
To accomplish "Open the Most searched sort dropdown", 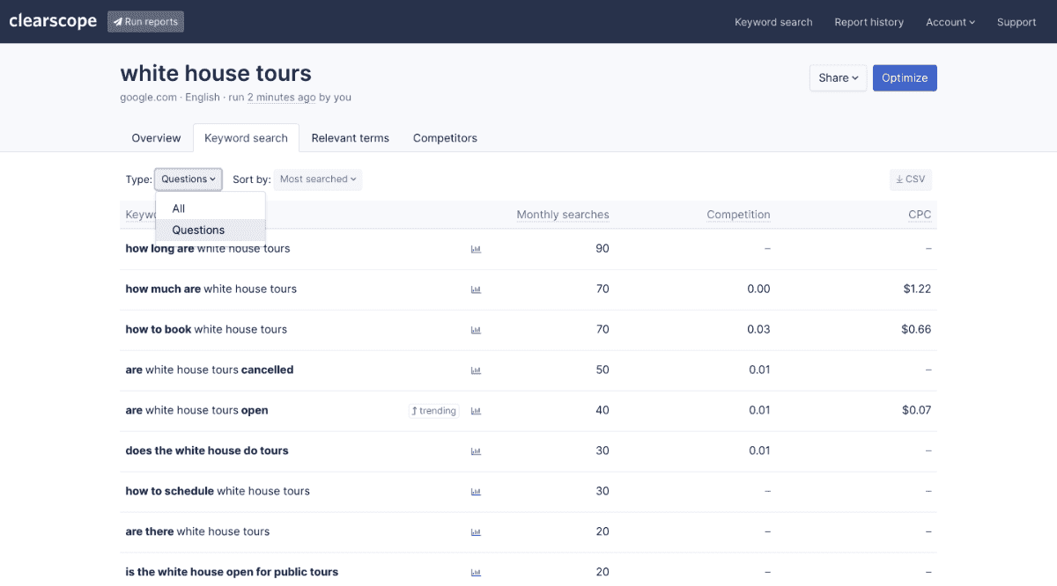I will tap(317, 179).
